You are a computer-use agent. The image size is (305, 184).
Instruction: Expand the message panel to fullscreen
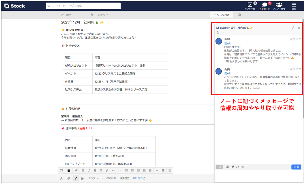(293, 28)
